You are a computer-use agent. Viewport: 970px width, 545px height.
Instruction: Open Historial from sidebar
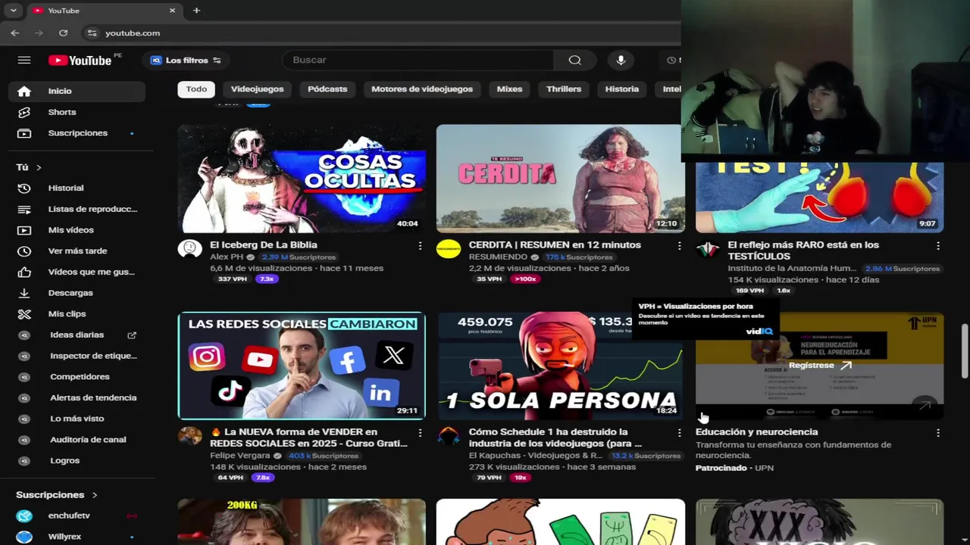77,188
